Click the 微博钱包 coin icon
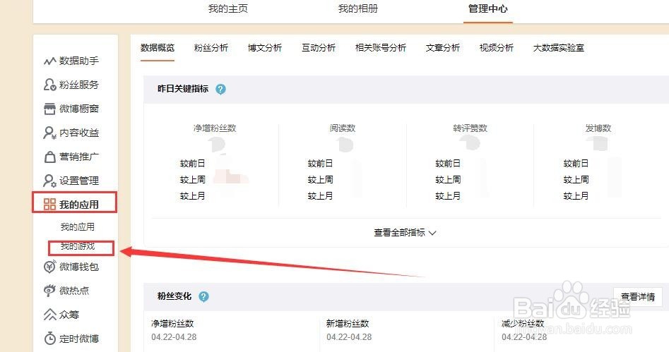 49,267
